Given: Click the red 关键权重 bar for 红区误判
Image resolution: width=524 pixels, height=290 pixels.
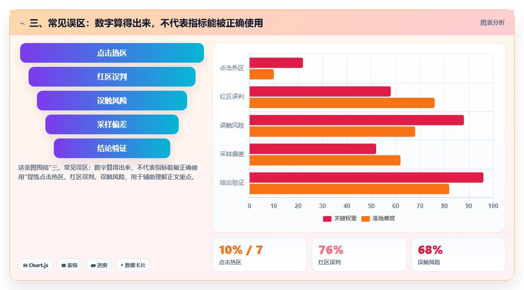Looking at the screenshot, I should click(320, 92).
